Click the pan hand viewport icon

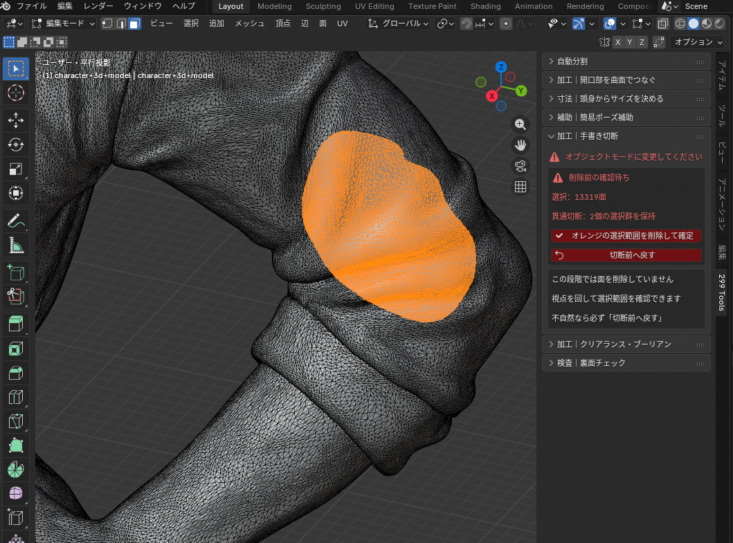[521, 145]
